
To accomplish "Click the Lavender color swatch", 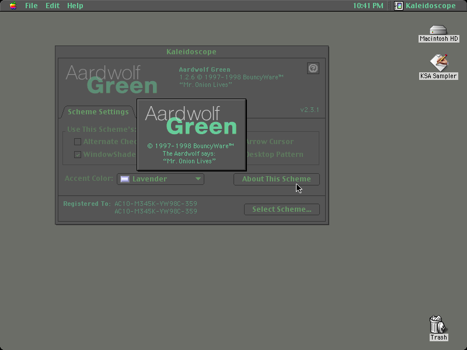I will (125, 179).
